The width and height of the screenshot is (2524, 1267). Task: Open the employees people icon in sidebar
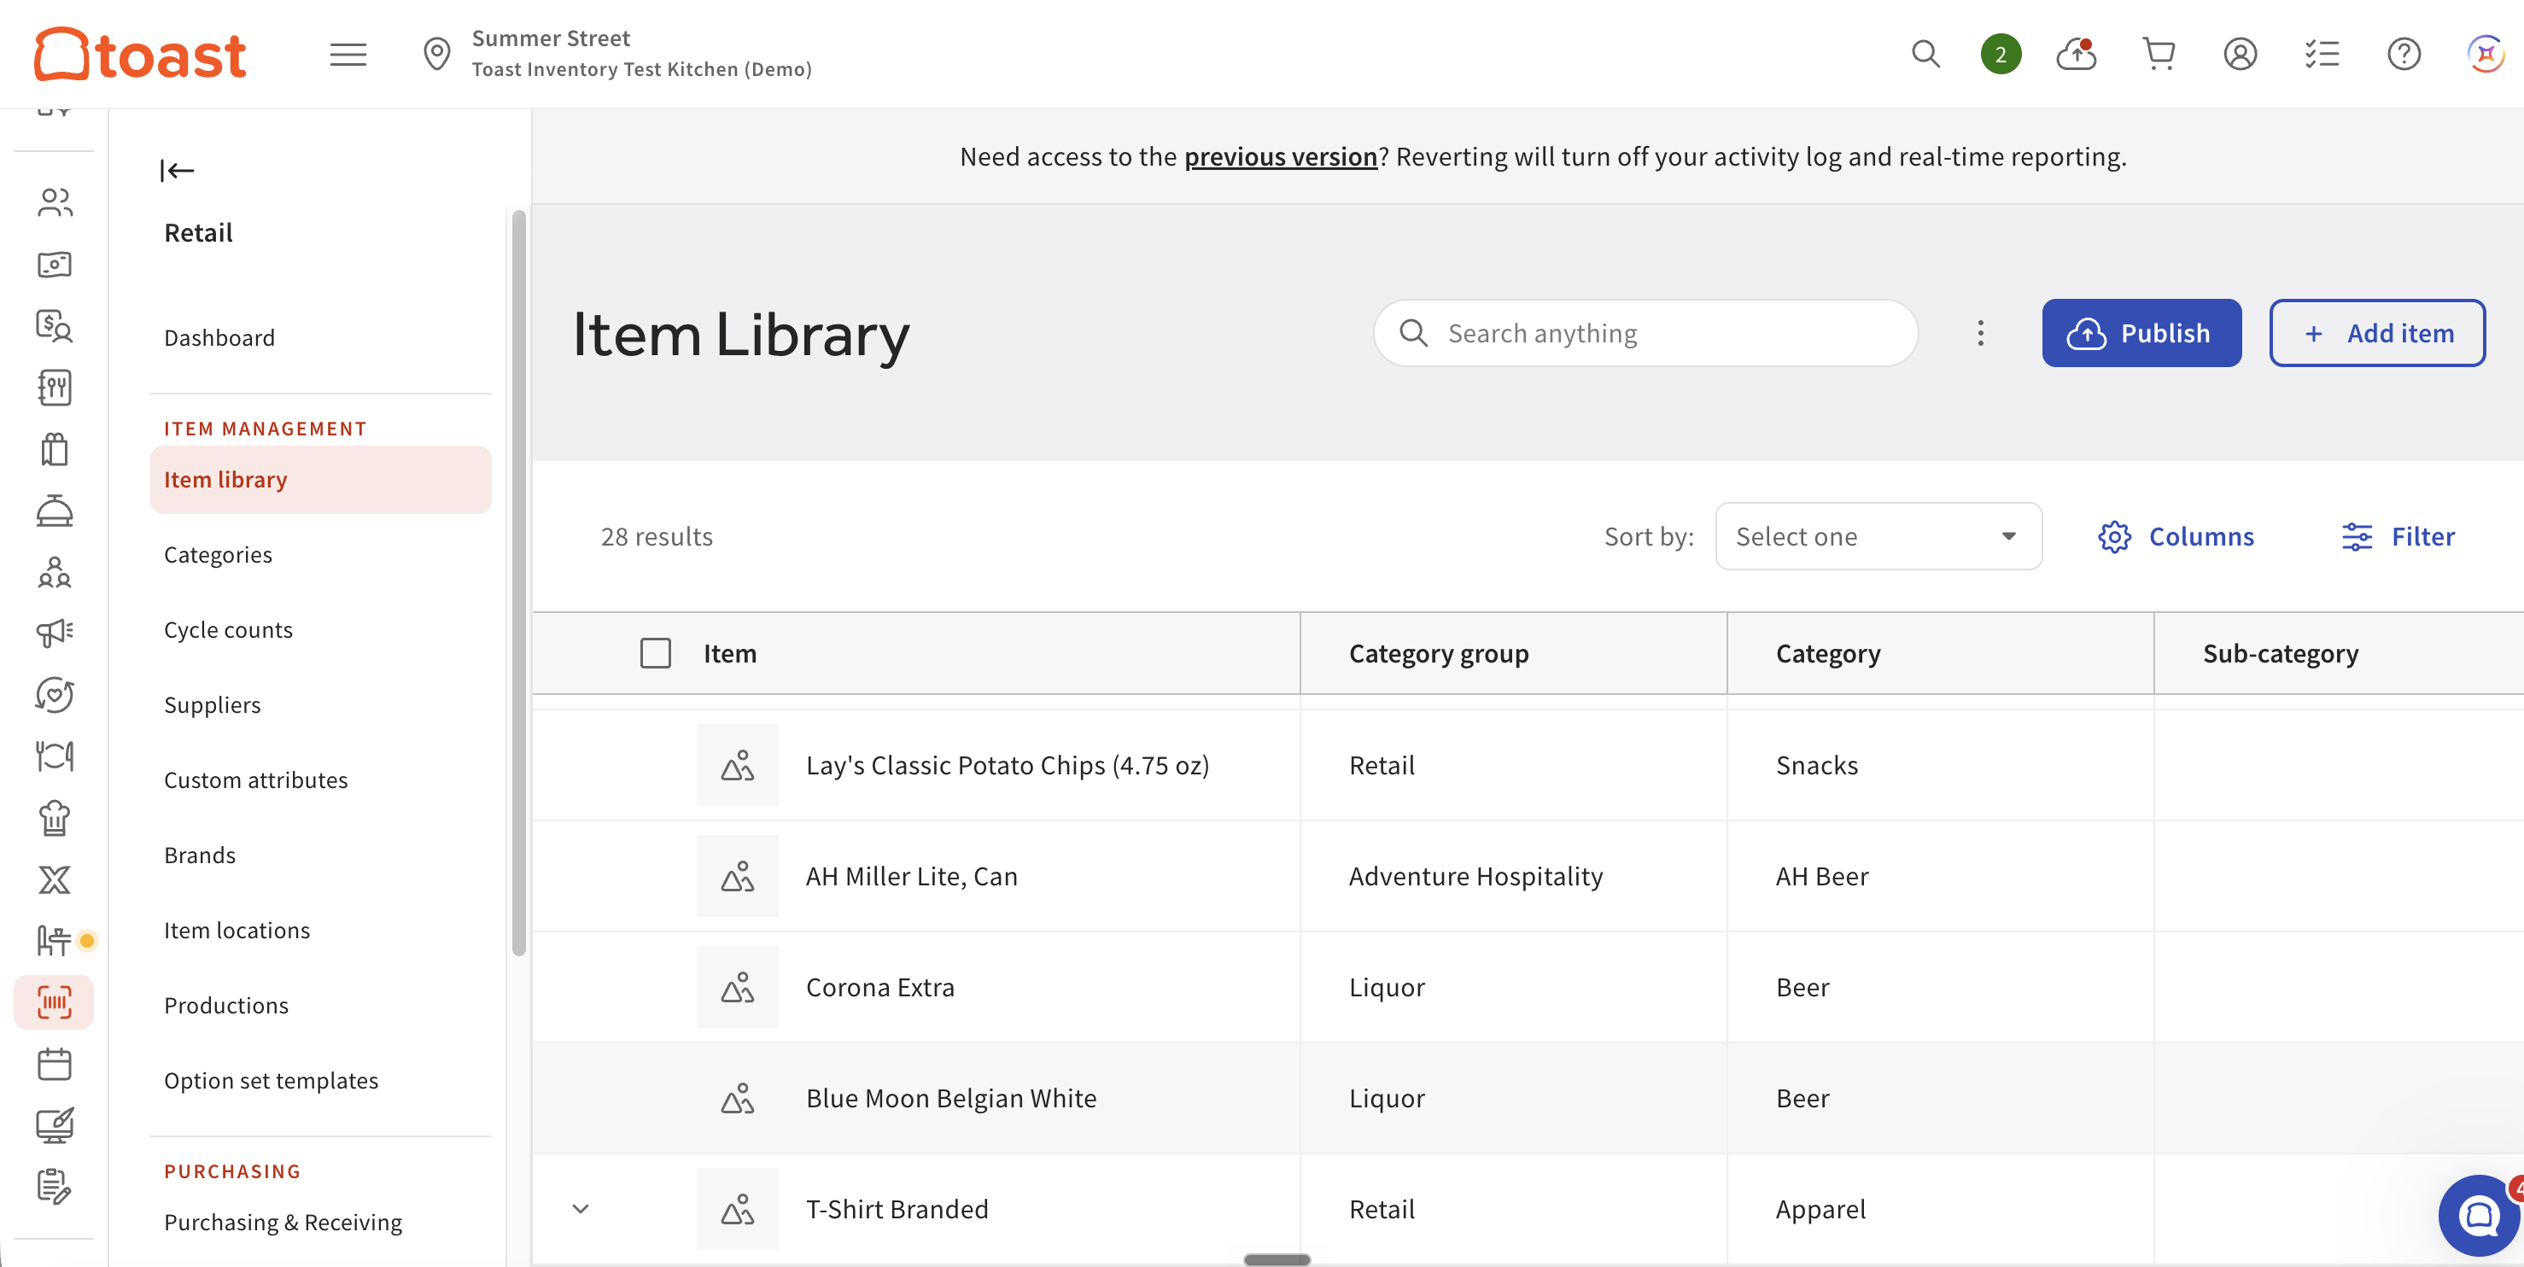coord(55,201)
